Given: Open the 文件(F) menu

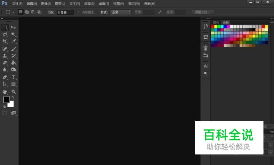Looking at the screenshot, I should coord(17,4).
